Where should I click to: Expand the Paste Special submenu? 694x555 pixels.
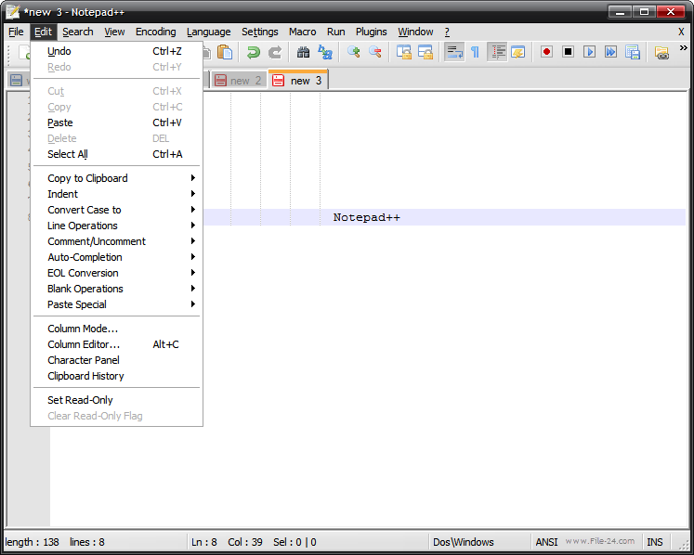coord(116,304)
